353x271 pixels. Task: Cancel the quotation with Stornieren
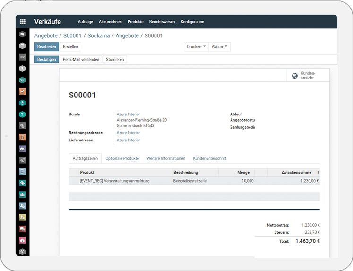coord(115,60)
